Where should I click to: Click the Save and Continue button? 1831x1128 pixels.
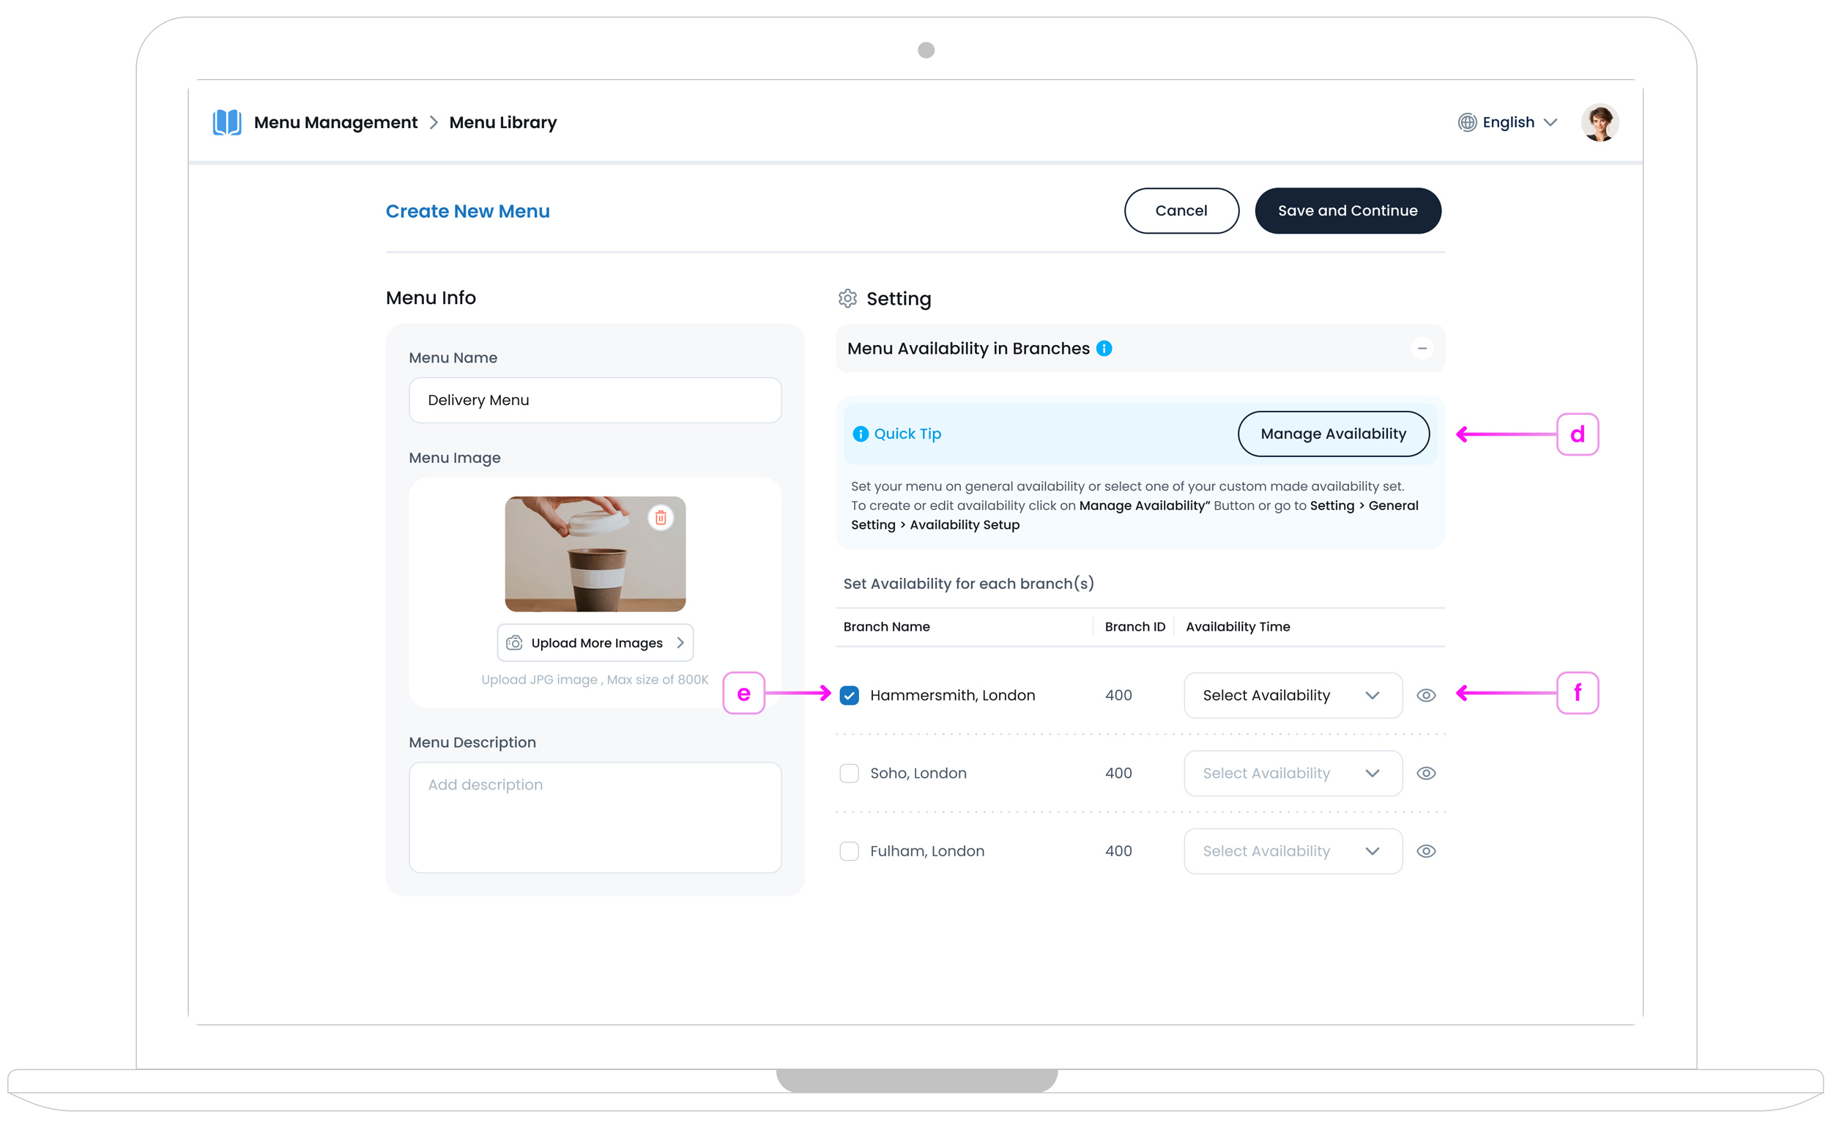click(1347, 211)
